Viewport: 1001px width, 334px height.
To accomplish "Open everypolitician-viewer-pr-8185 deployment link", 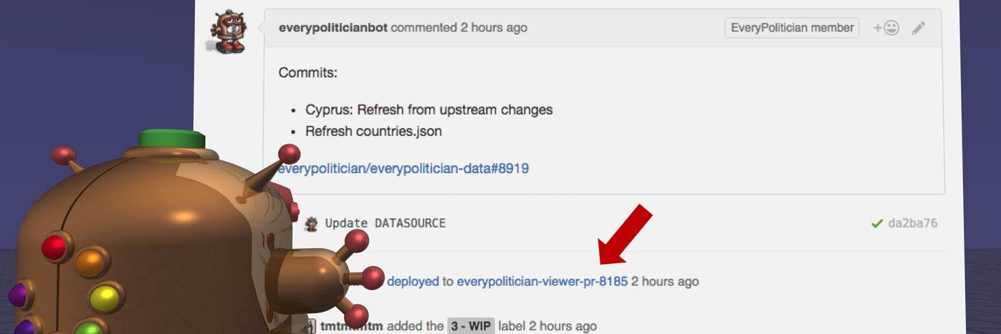I will (x=542, y=281).
